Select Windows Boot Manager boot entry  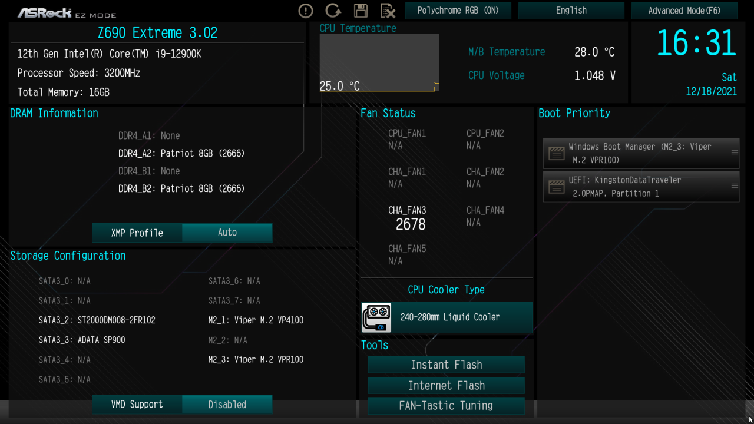(641, 153)
